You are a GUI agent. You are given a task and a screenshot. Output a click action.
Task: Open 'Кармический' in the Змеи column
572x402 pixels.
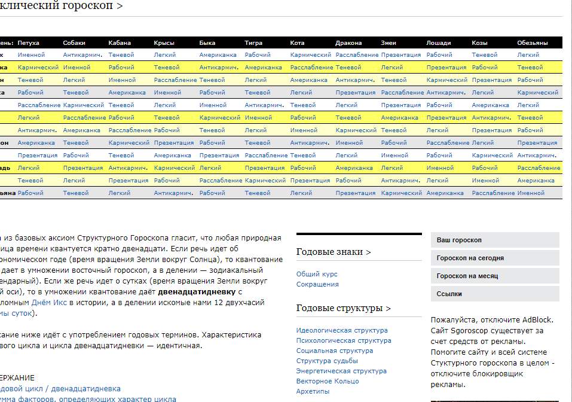pos(402,193)
